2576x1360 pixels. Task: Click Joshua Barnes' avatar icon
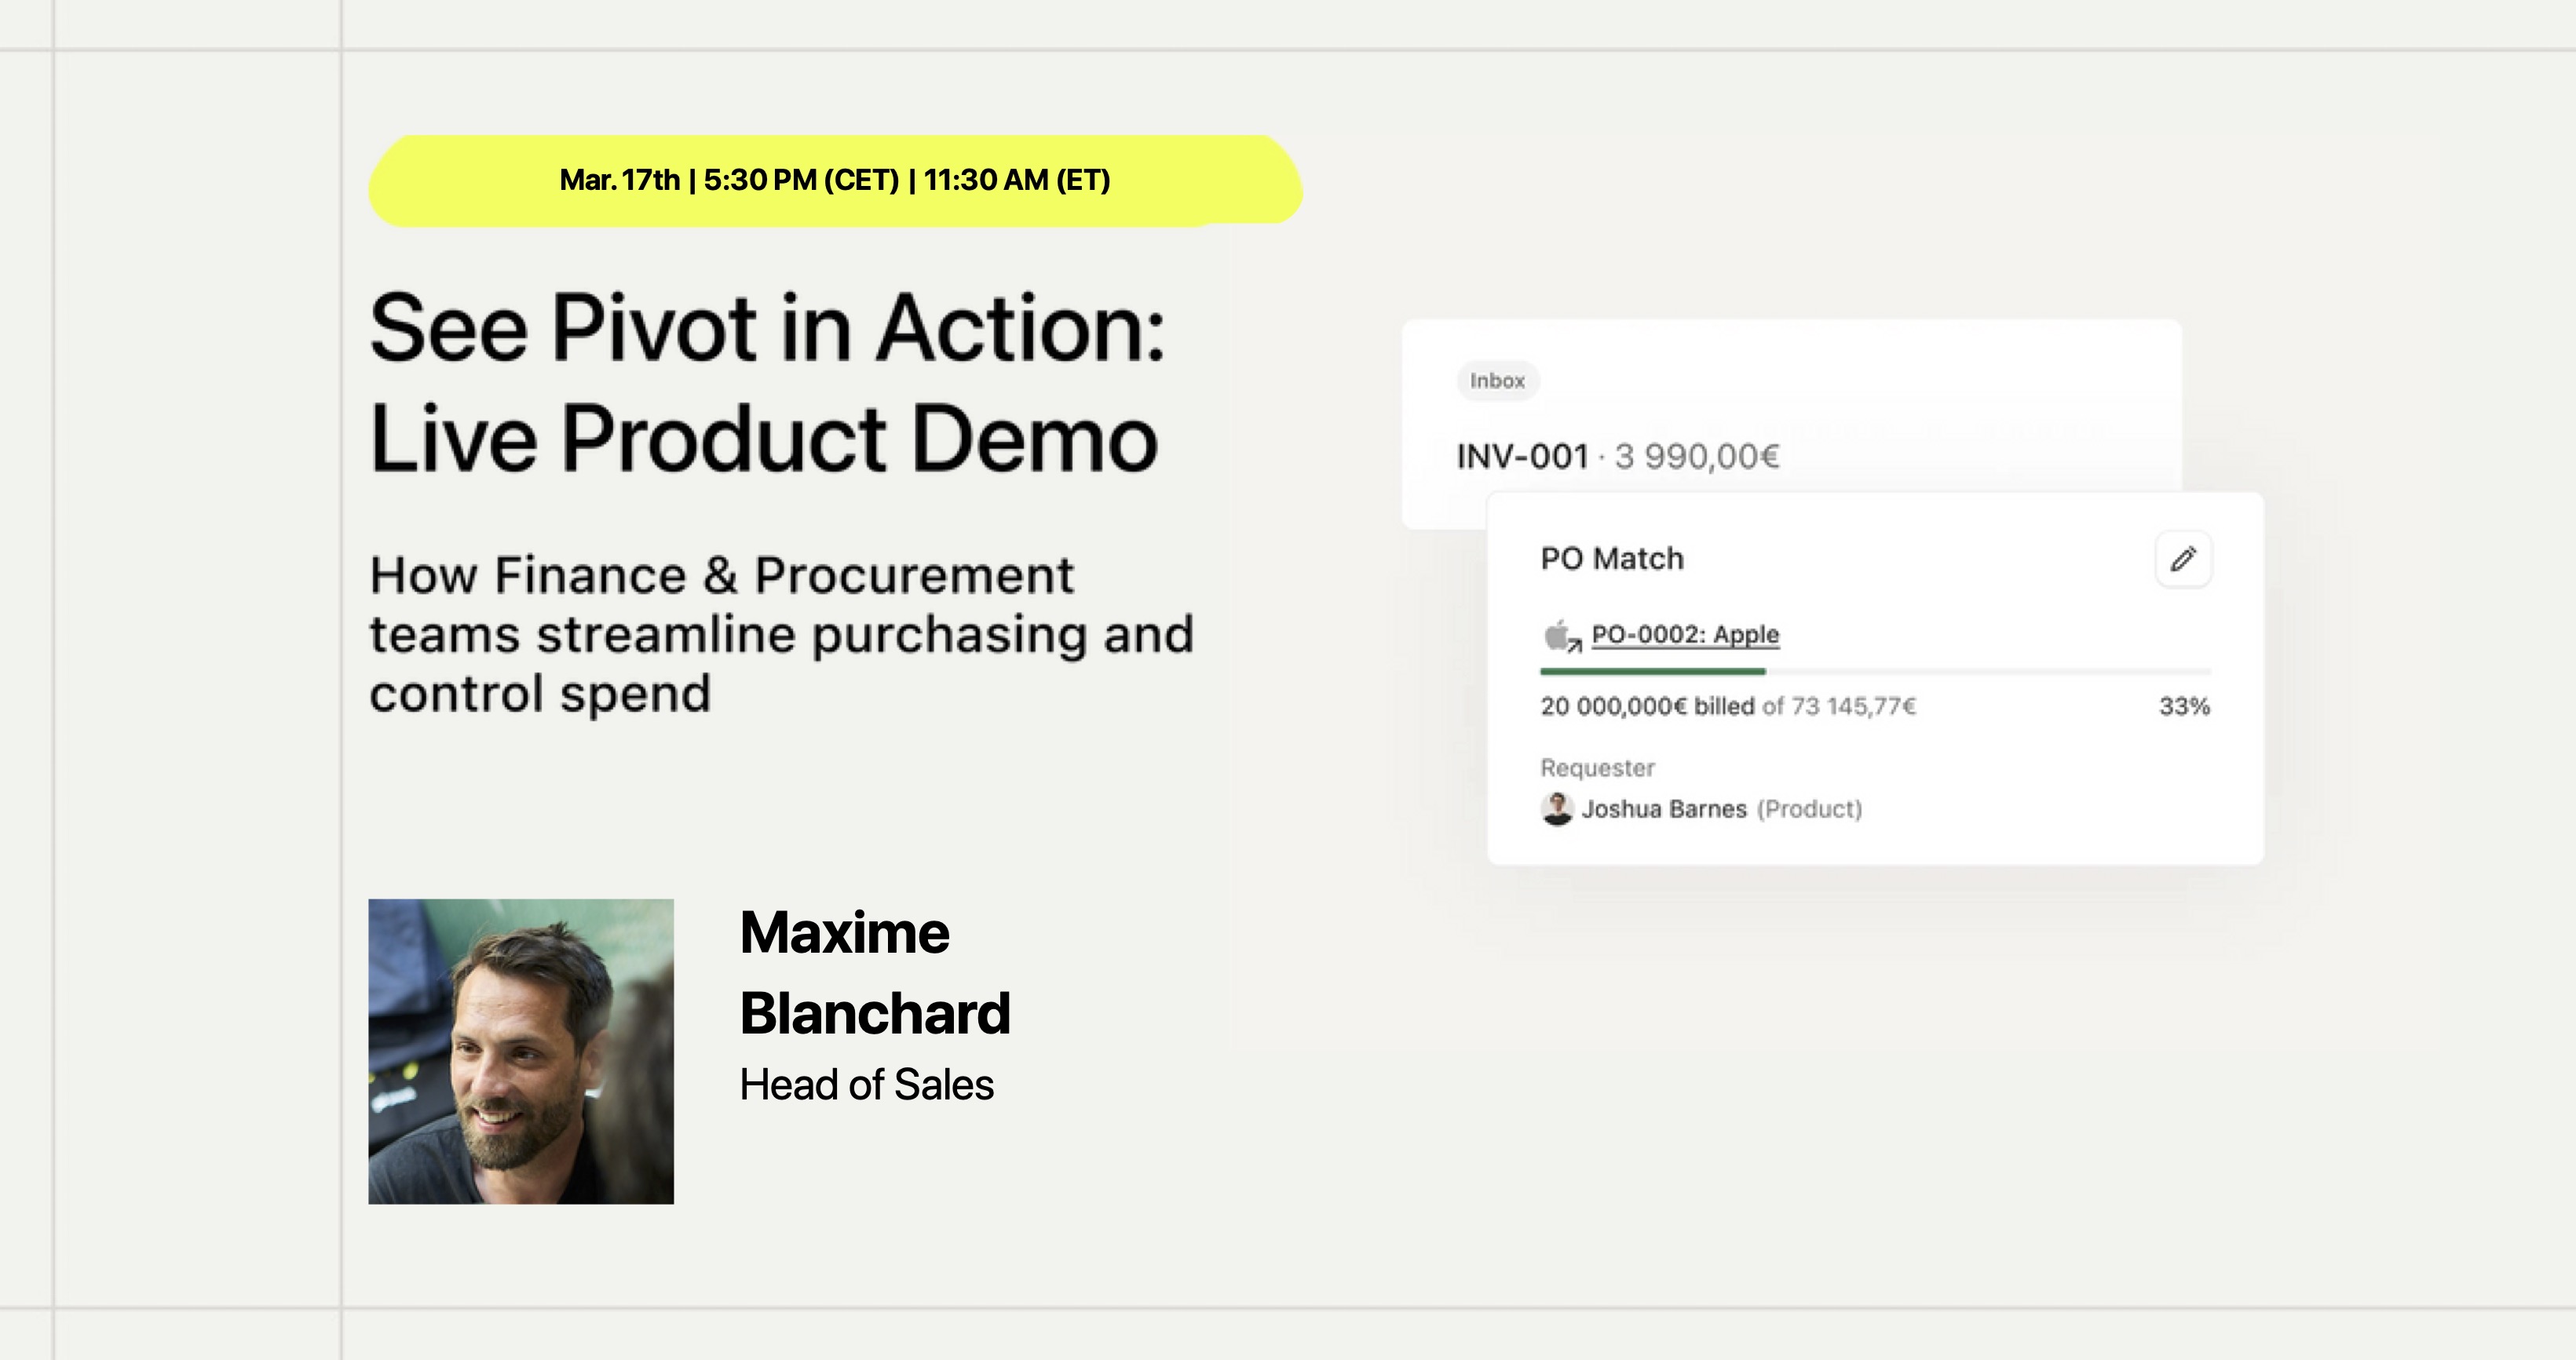(x=1557, y=808)
